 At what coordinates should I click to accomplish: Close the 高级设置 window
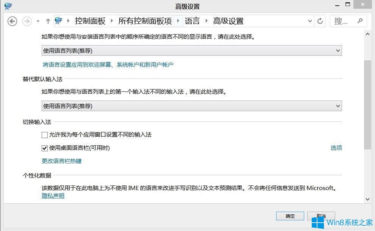tap(362, 4)
